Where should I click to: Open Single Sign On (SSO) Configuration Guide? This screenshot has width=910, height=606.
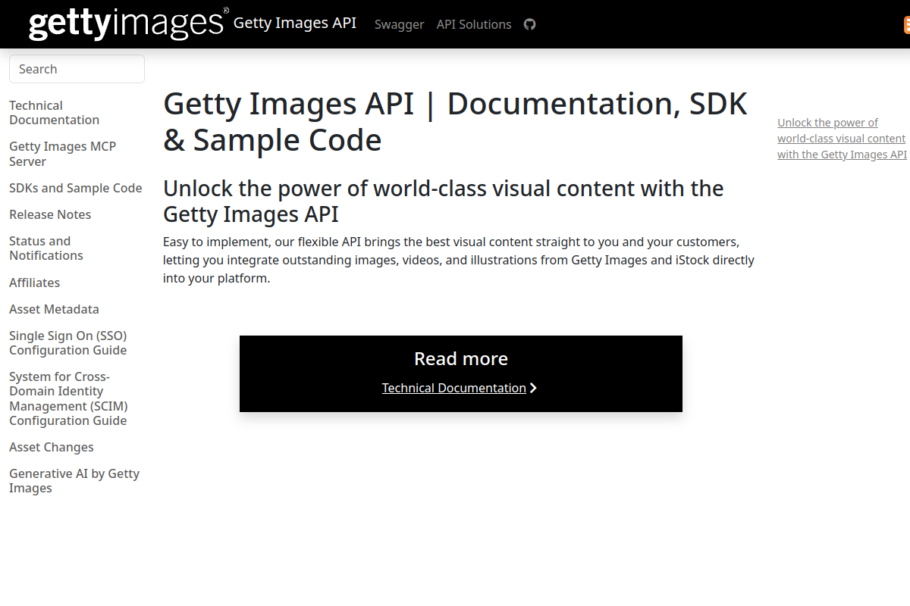coord(68,343)
